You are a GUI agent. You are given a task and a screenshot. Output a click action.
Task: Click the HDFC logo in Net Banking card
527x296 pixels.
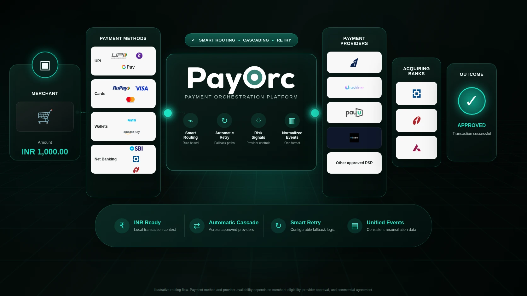[x=136, y=159]
